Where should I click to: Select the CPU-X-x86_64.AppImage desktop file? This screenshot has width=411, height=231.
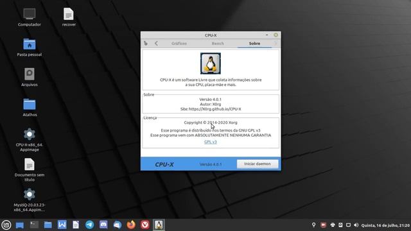[30, 140]
